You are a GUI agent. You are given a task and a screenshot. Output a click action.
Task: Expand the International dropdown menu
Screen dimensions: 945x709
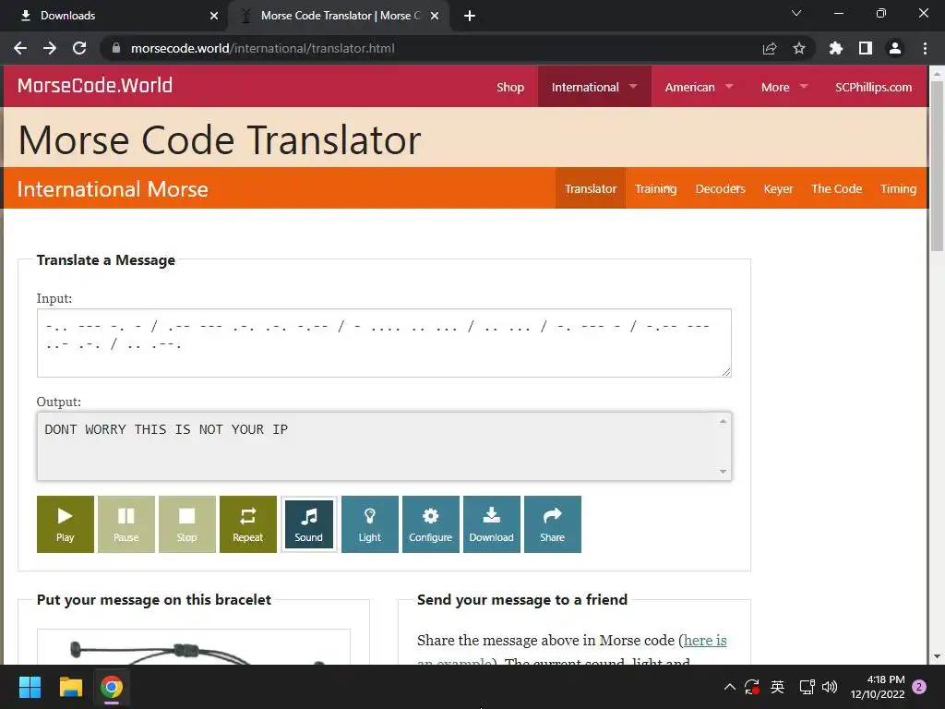tap(593, 87)
